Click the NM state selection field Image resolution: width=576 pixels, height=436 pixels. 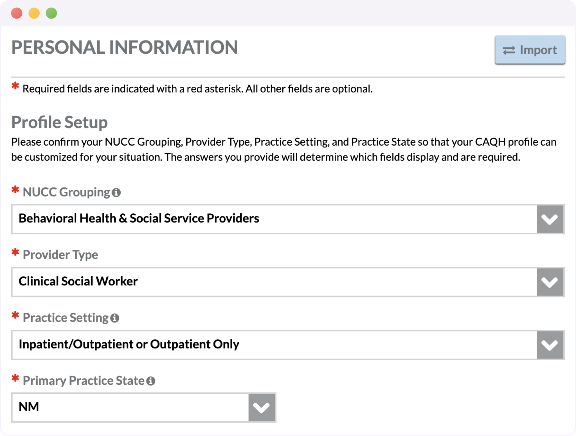144,407
